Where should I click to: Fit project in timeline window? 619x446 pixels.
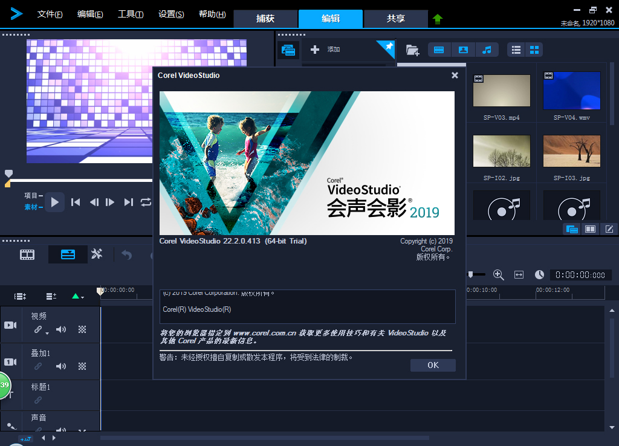pos(519,275)
